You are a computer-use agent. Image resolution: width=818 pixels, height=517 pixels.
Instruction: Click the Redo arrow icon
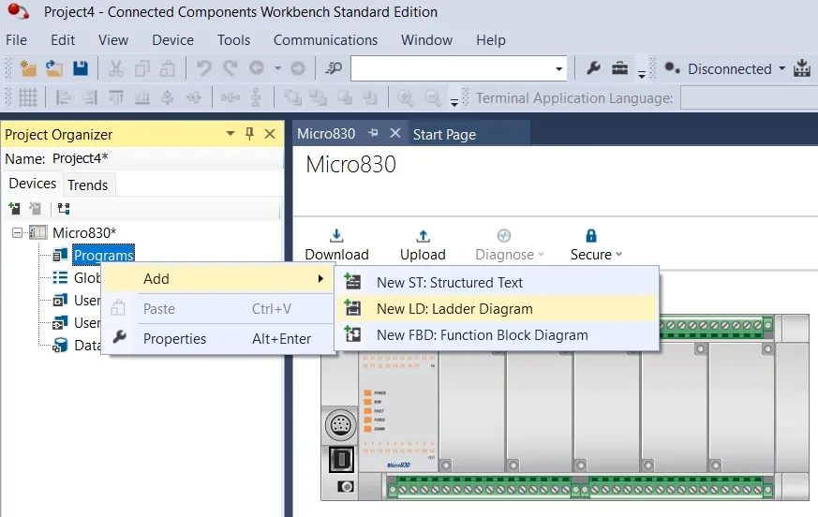pos(230,68)
